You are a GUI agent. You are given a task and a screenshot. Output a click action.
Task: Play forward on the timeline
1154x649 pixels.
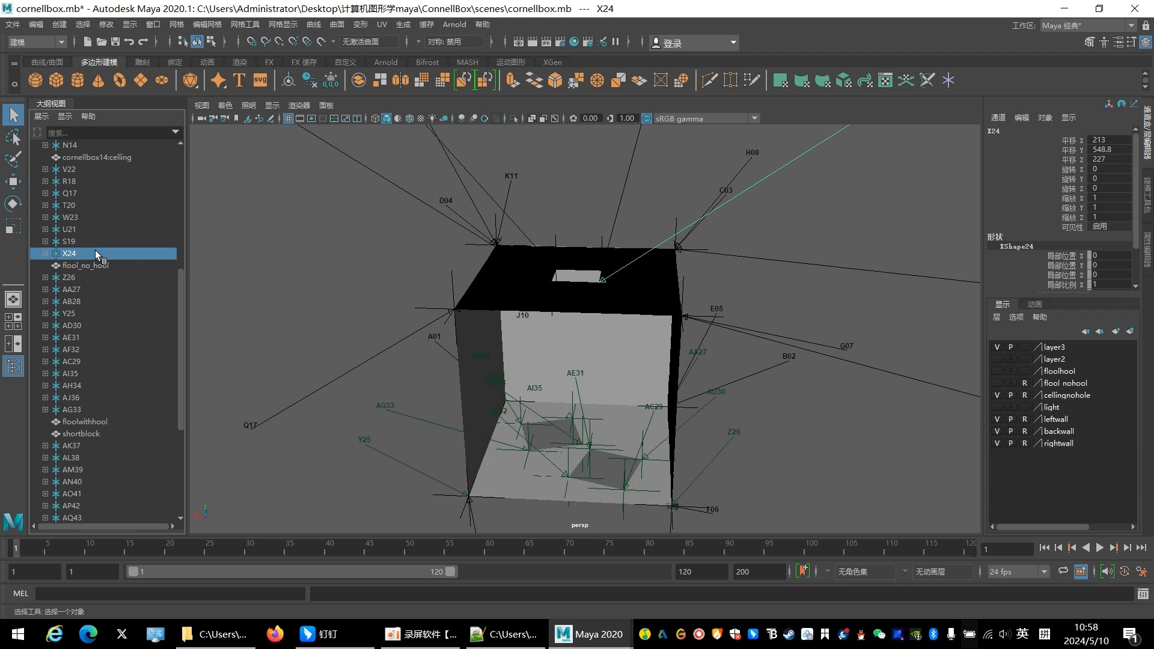pos(1099,547)
